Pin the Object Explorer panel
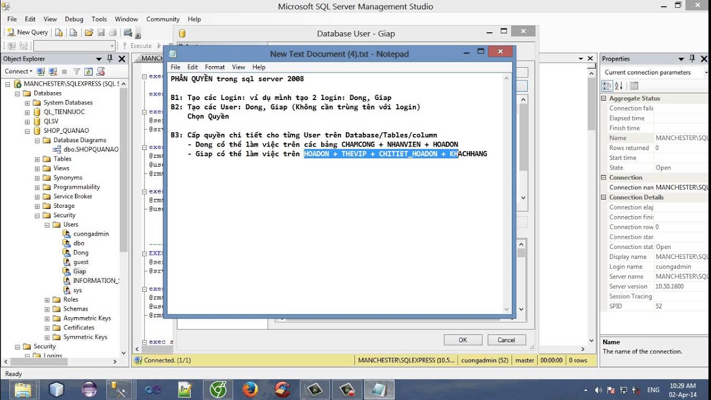 click(110, 58)
